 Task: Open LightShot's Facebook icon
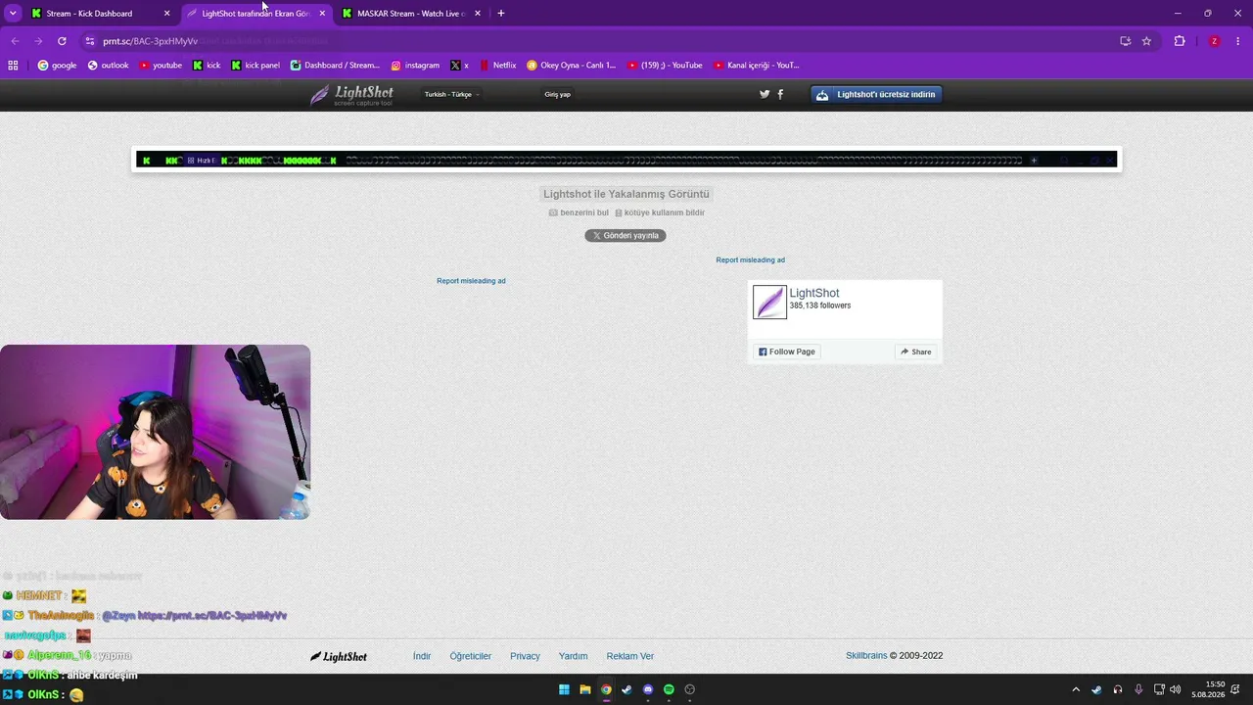[780, 94]
